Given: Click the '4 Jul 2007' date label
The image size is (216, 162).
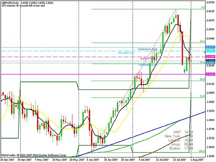Looking at the screenshot, I should coord(144,160).
